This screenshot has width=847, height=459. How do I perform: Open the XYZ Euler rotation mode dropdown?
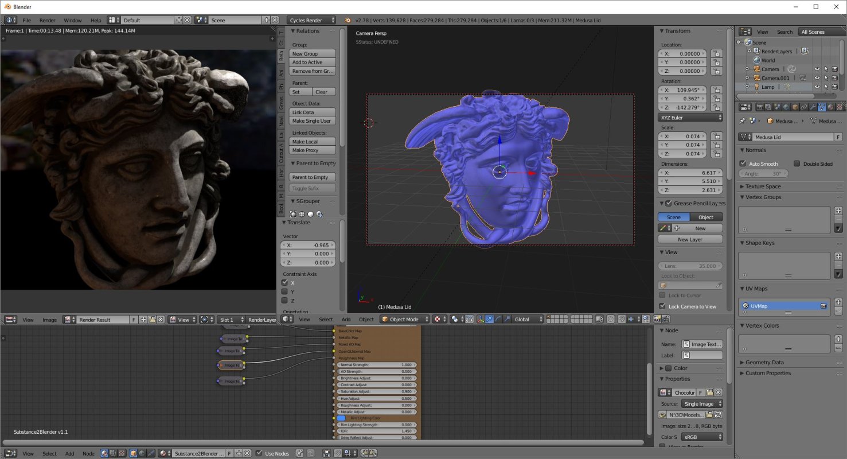(690, 118)
